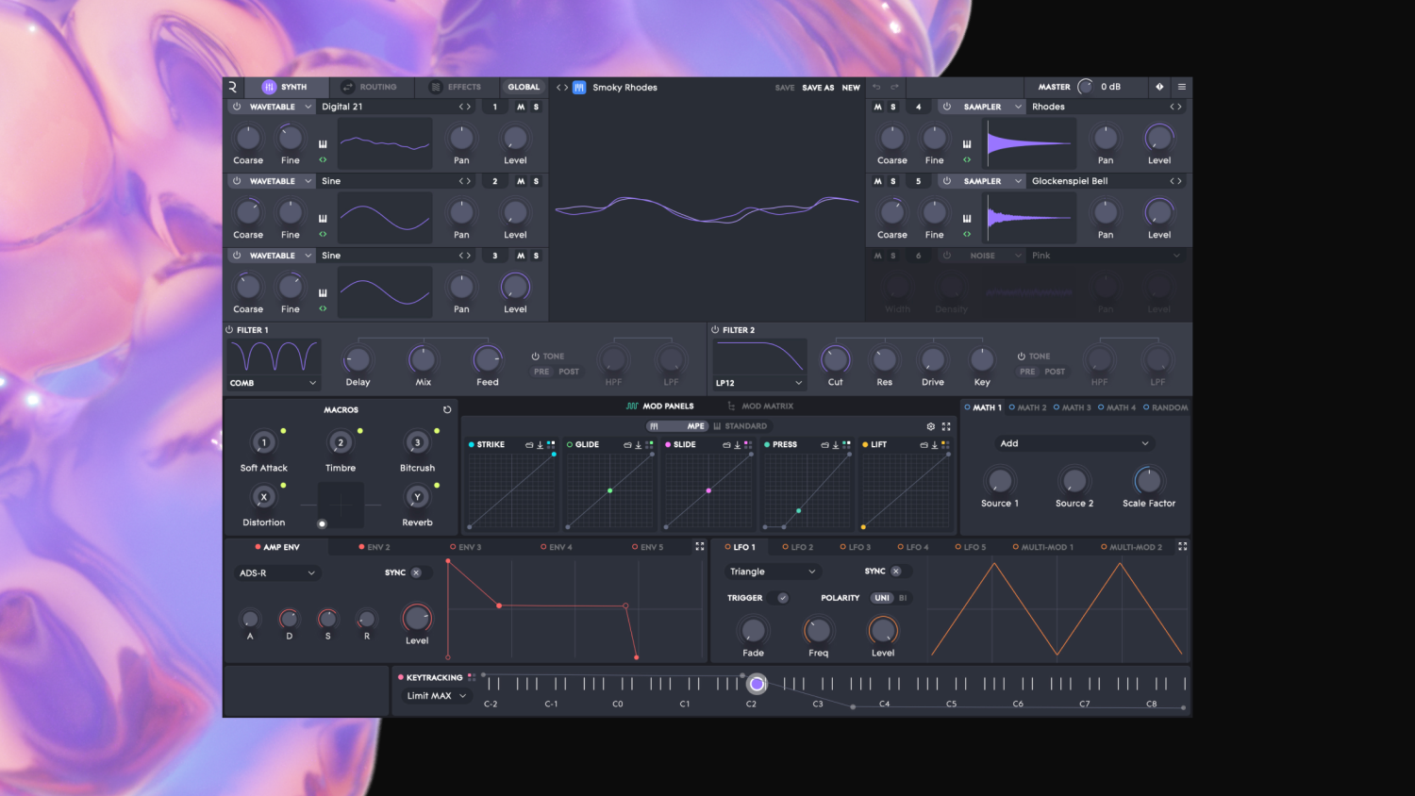Open the ADS-R envelope type dropdown
1415x796 pixels.
pos(277,572)
